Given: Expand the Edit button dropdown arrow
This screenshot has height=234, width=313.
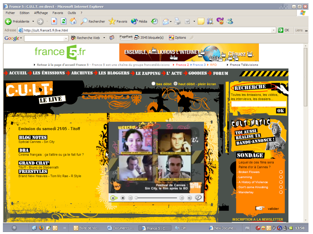Looking at the screenshot, I should pyautogui.click(x=194, y=21).
